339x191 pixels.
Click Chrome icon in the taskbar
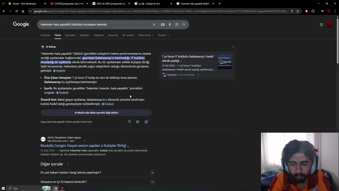click(x=56, y=188)
